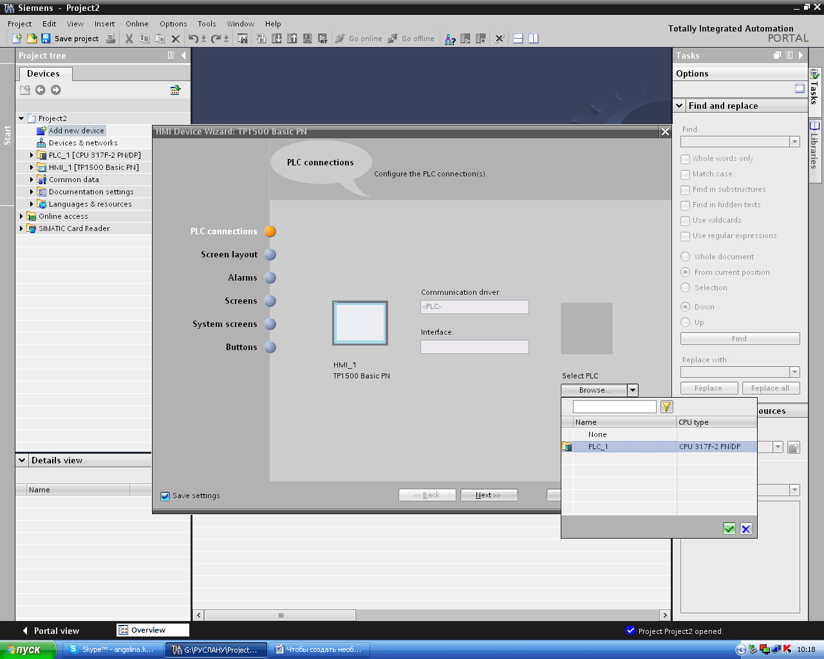The width and height of the screenshot is (824, 659).
Task: Click the Print toolbar icon
Action: (111, 39)
